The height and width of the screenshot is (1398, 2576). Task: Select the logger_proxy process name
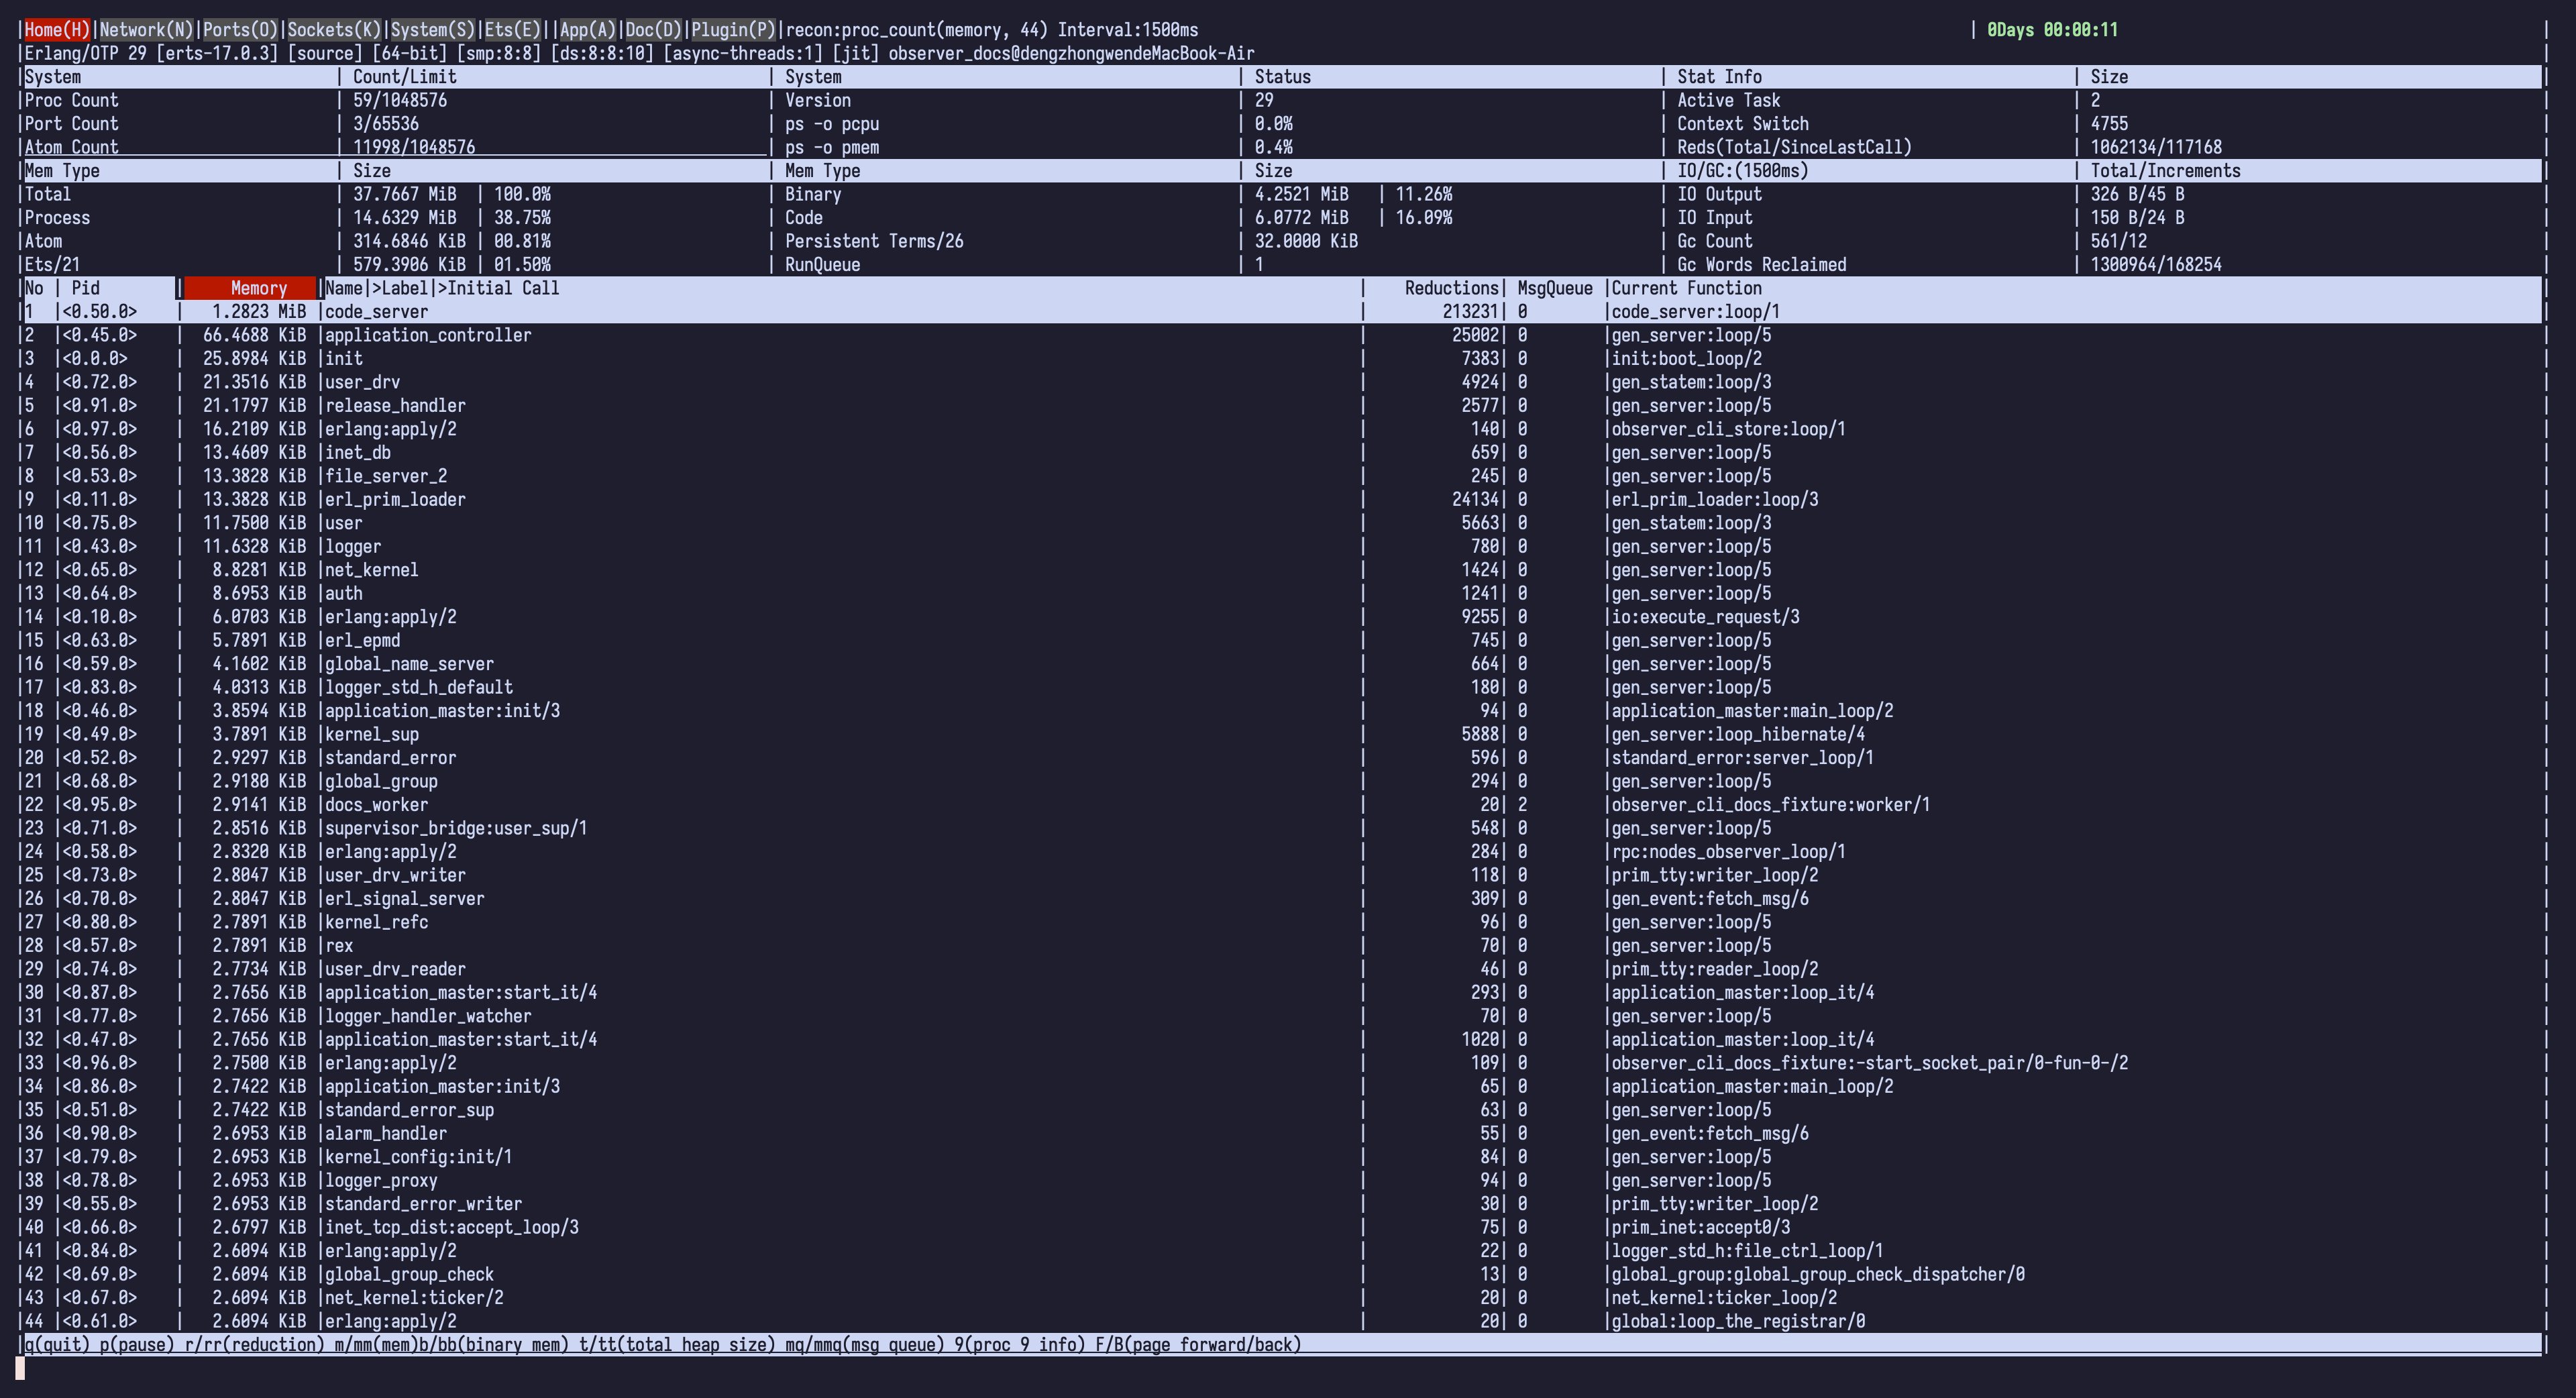pyautogui.click(x=381, y=1181)
